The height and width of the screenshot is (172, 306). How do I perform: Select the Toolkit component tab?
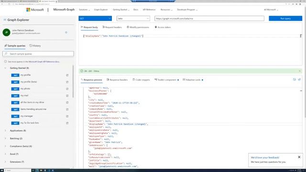(166, 80)
